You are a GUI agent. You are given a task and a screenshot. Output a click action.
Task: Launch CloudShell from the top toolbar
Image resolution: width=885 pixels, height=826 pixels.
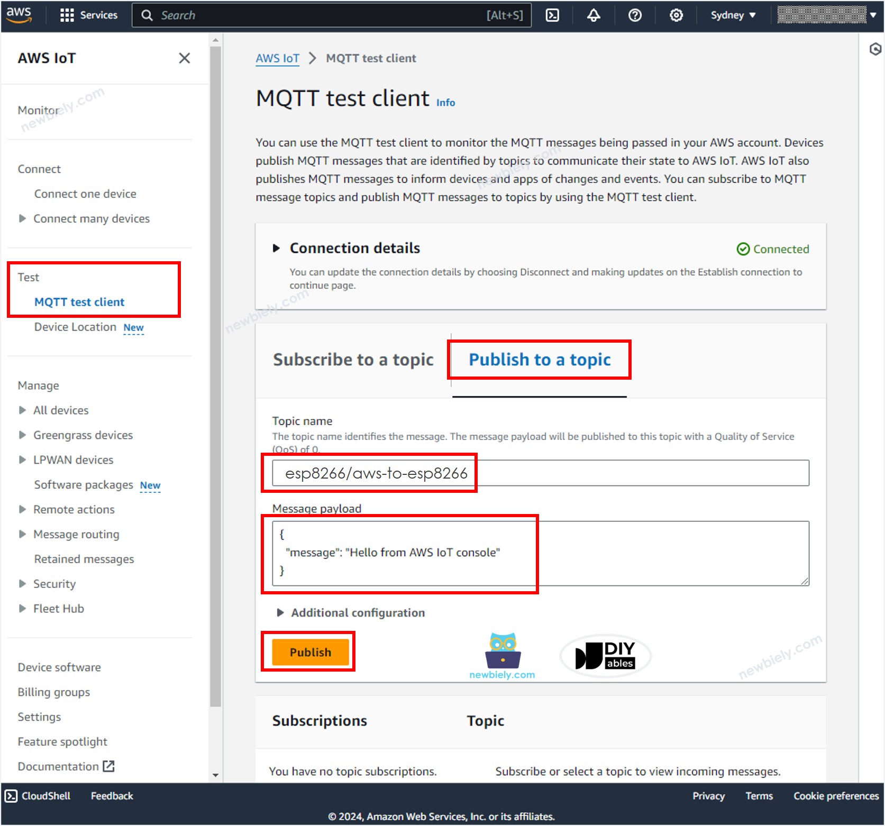(553, 15)
